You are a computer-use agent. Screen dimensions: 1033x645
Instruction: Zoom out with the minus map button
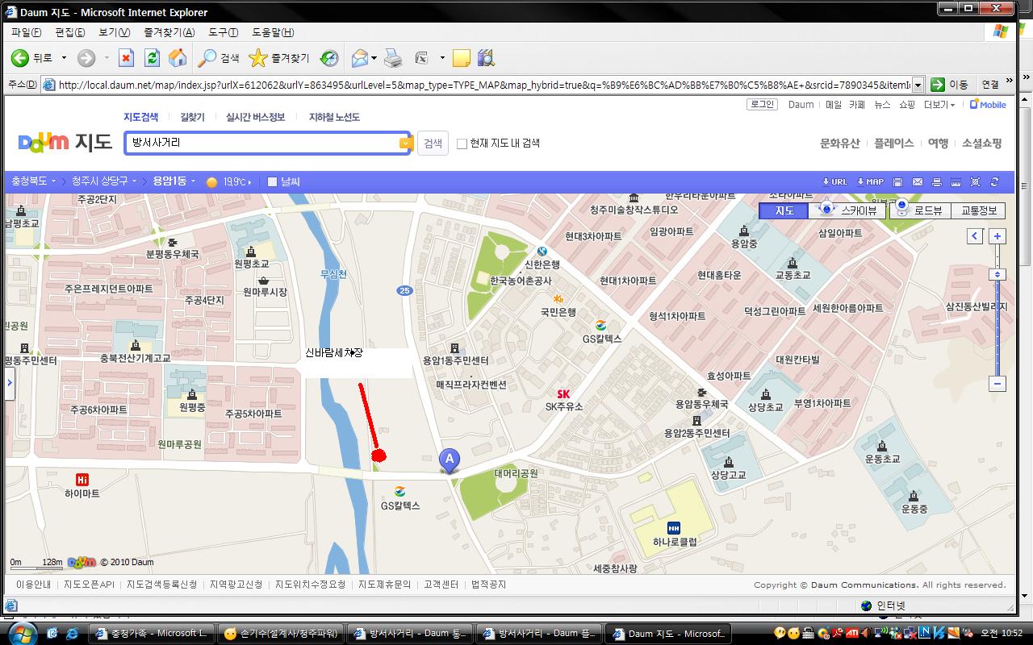pos(998,384)
